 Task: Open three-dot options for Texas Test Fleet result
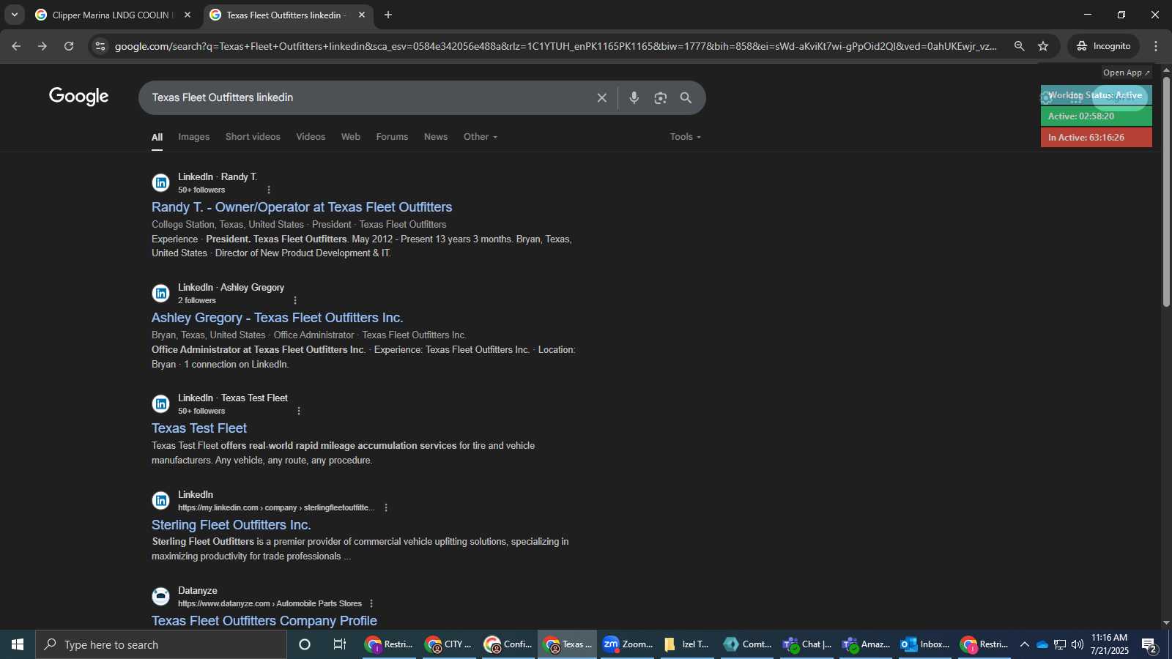coord(299,411)
